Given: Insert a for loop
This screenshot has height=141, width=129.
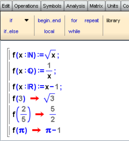Looking at the screenshot, I should [x=74, y=21].
